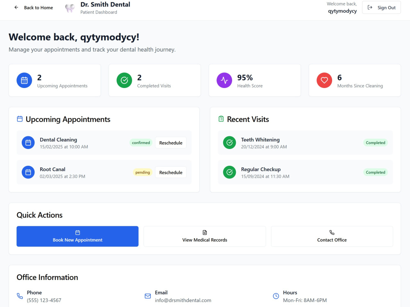Click the Patient Dashboard subtitle

[x=98, y=12]
